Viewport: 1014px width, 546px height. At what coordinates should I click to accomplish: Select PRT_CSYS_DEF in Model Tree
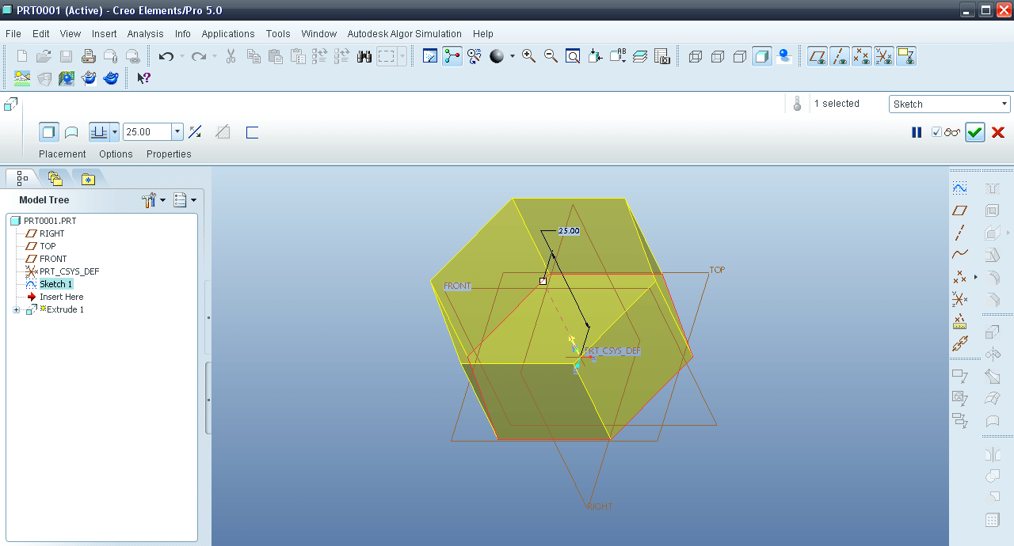(x=70, y=271)
